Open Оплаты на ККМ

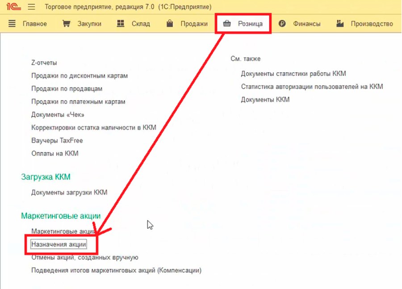(x=55, y=154)
